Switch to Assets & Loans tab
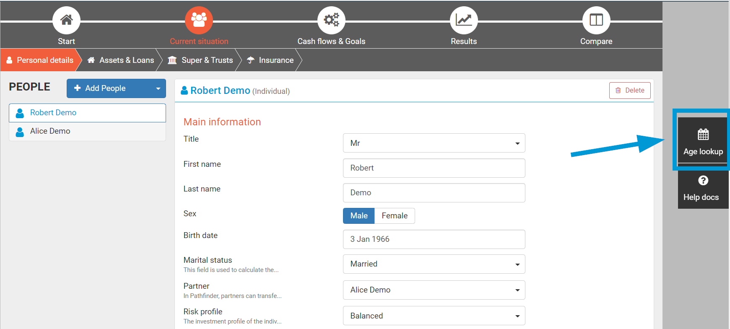730x329 pixels. pos(121,60)
